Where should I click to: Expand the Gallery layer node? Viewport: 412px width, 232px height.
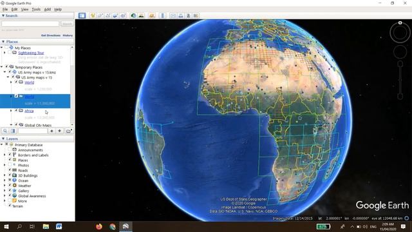5,191
